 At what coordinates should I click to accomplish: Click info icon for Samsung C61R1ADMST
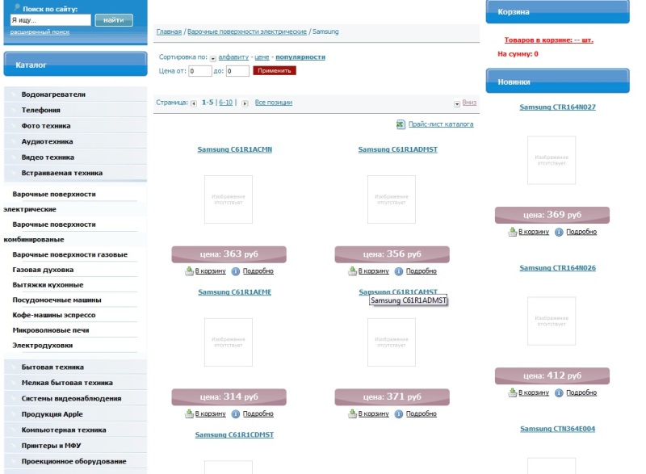(399, 271)
